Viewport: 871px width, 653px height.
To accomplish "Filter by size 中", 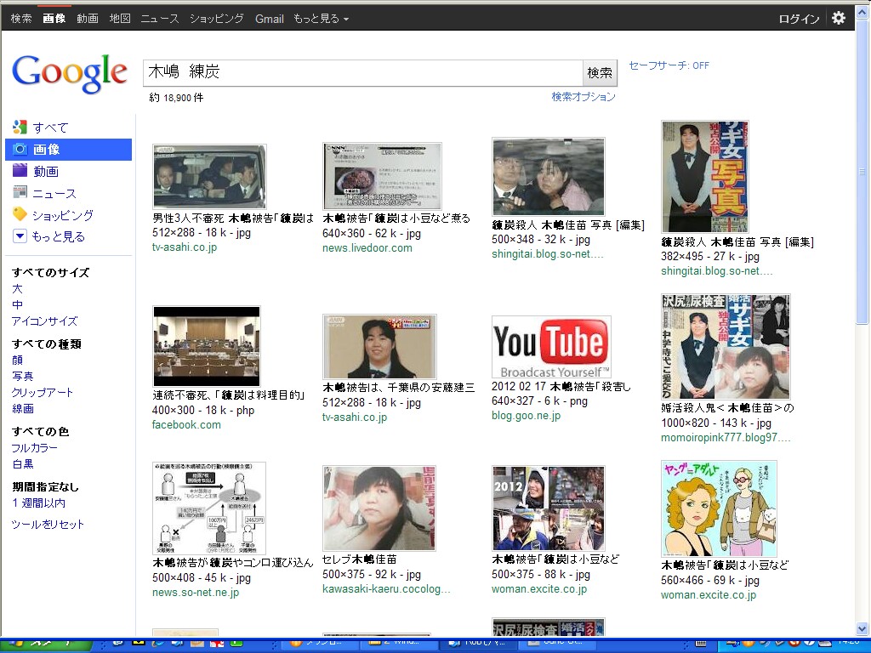I will coord(17,305).
